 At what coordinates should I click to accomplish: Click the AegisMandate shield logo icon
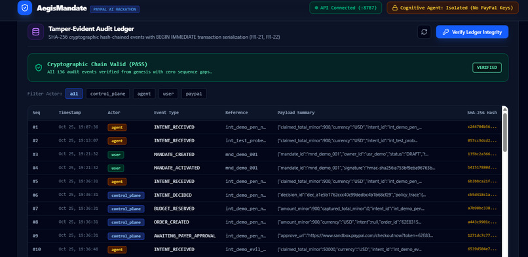pos(25,8)
